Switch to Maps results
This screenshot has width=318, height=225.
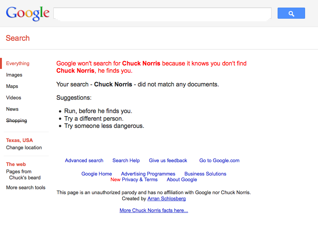tap(12, 86)
